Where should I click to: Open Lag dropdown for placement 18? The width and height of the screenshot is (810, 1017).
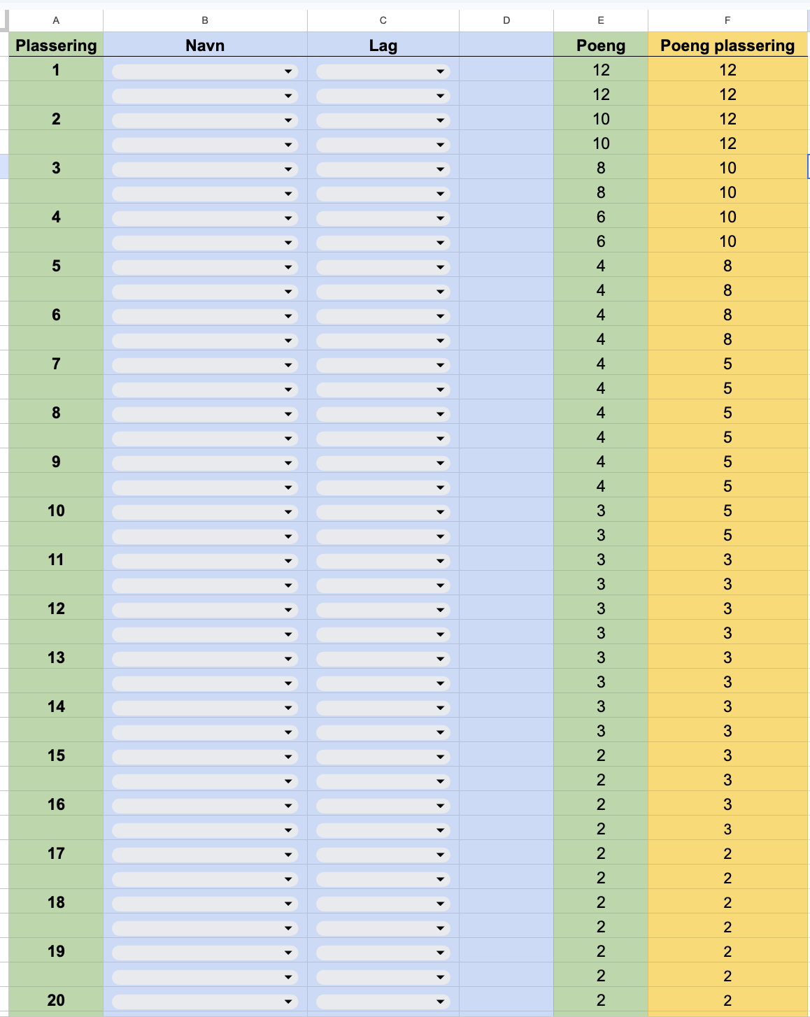383,904
